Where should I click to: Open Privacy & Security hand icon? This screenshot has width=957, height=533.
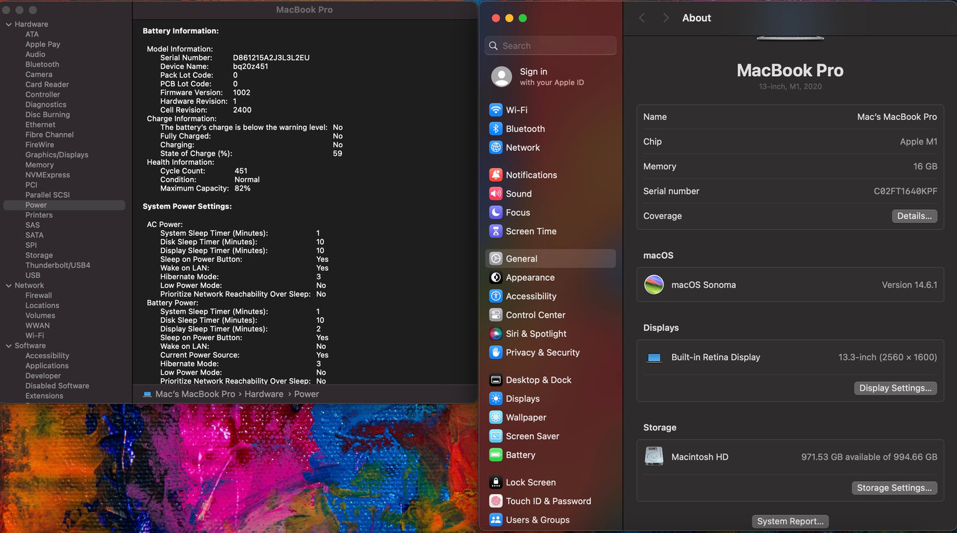click(495, 352)
